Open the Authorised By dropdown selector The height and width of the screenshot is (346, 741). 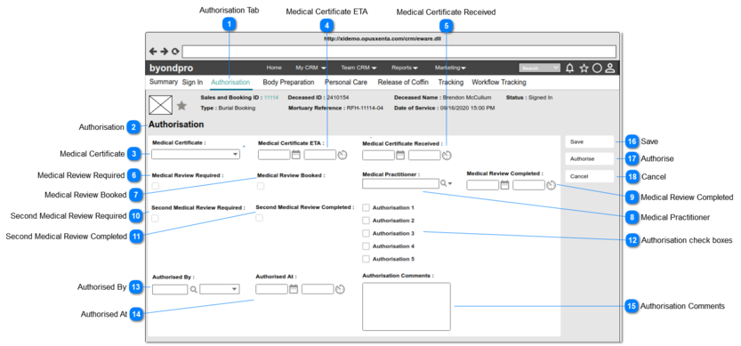point(219,289)
